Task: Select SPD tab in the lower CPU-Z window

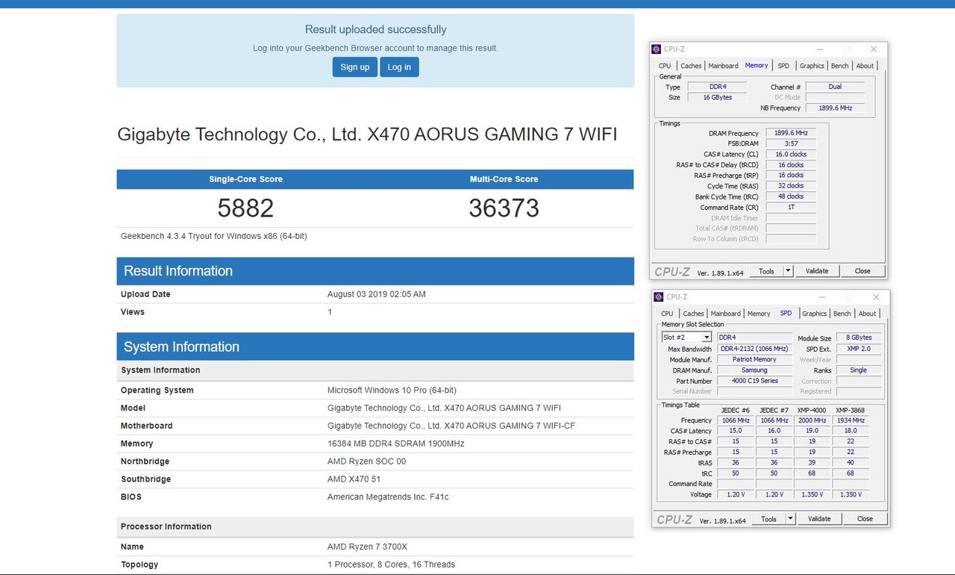Action: [x=786, y=313]
